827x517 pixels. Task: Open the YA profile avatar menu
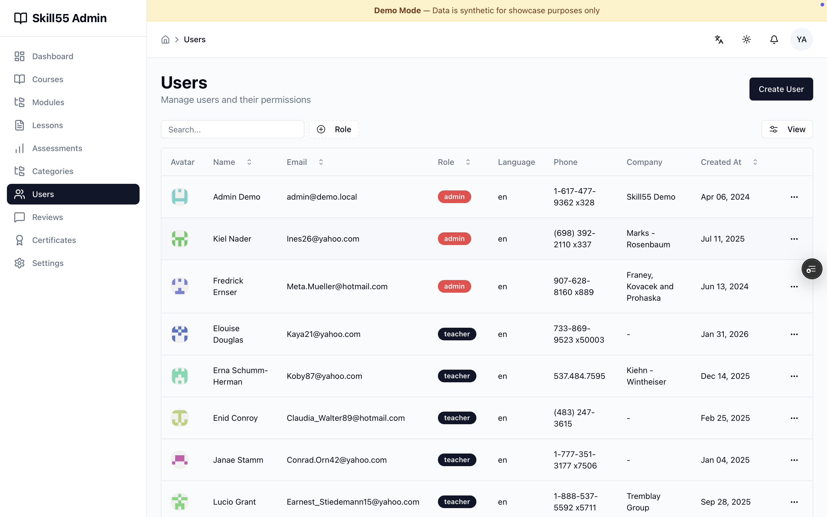(801, 39)
